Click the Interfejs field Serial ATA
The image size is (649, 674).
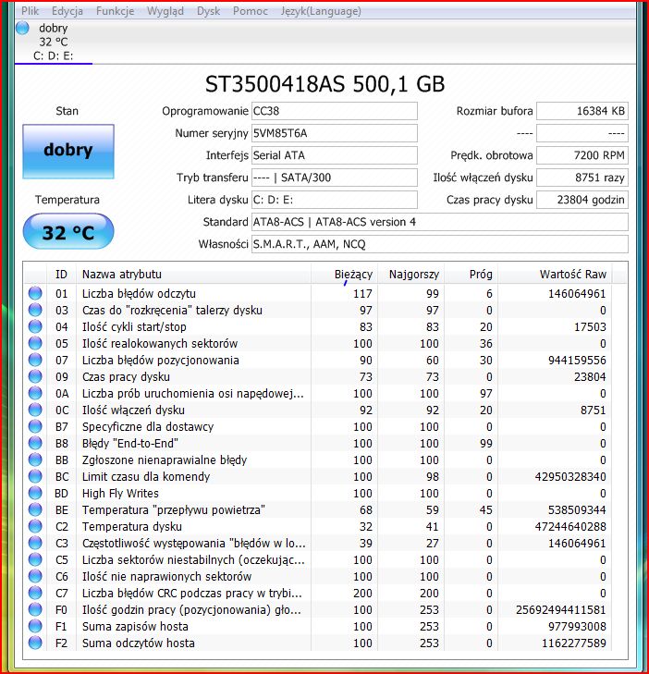(334, 155)
